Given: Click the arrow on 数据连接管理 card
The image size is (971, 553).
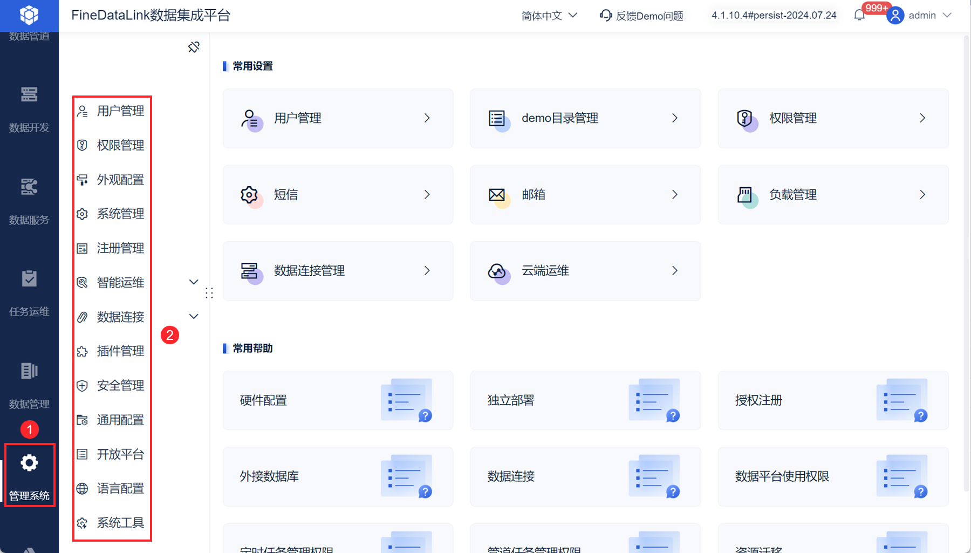Looking at the screenshot, I should pyautogui.click(x=427, y=271).
